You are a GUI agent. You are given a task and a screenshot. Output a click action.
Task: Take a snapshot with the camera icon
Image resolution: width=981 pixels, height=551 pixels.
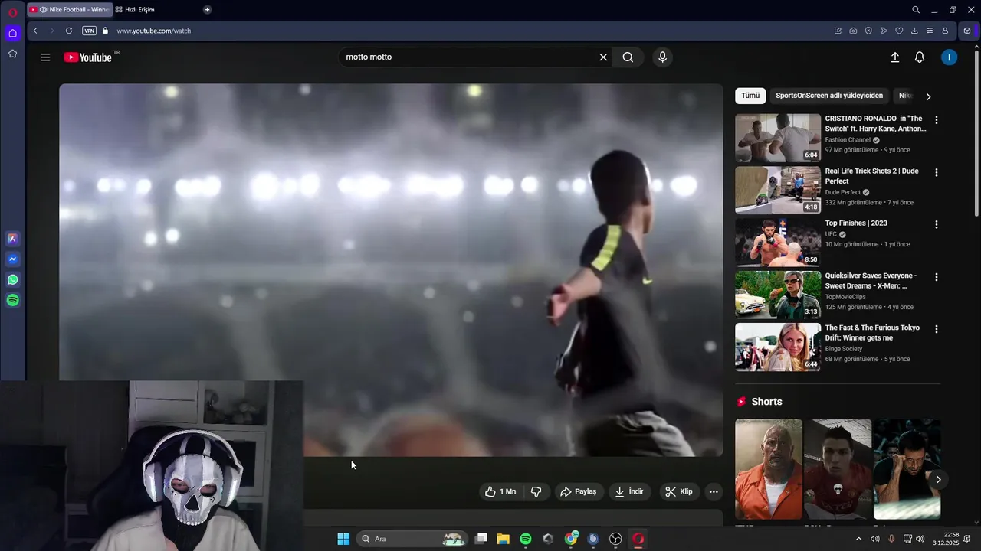(853, 31)
